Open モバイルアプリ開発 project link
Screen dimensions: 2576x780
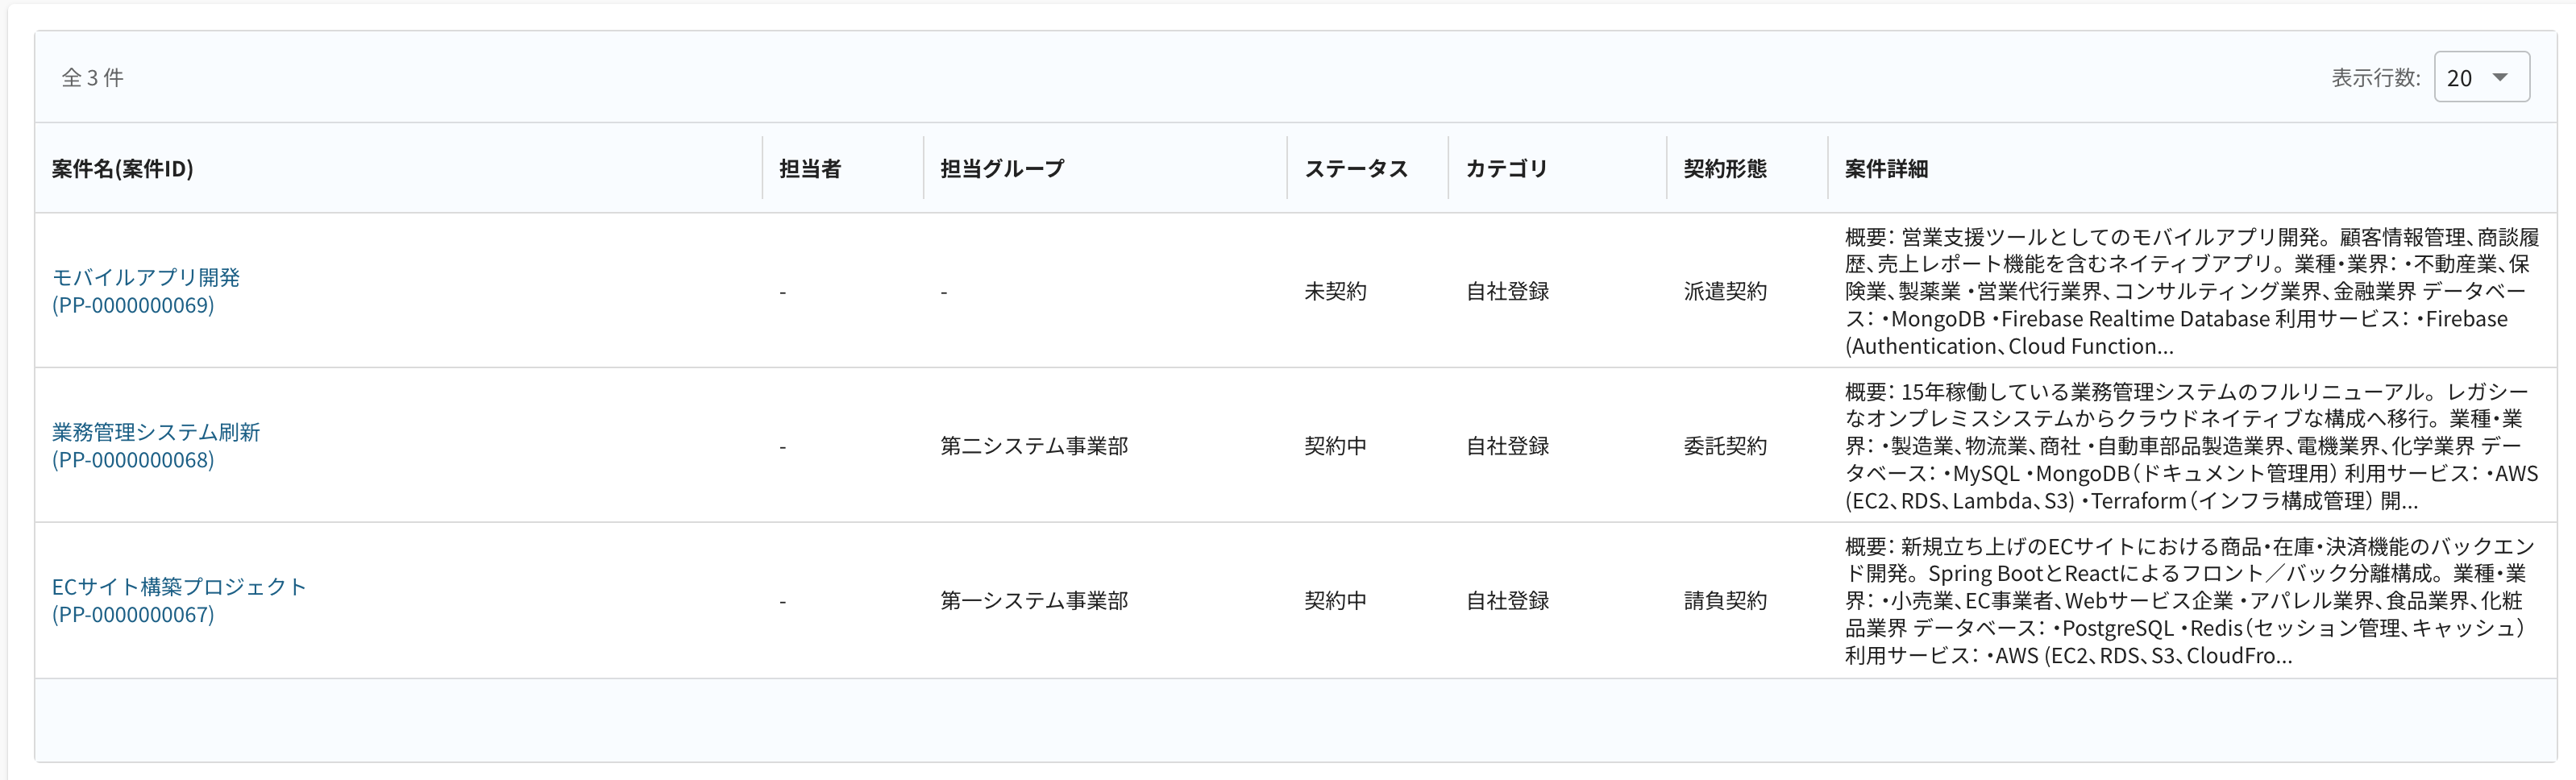[x=146, y=291]
